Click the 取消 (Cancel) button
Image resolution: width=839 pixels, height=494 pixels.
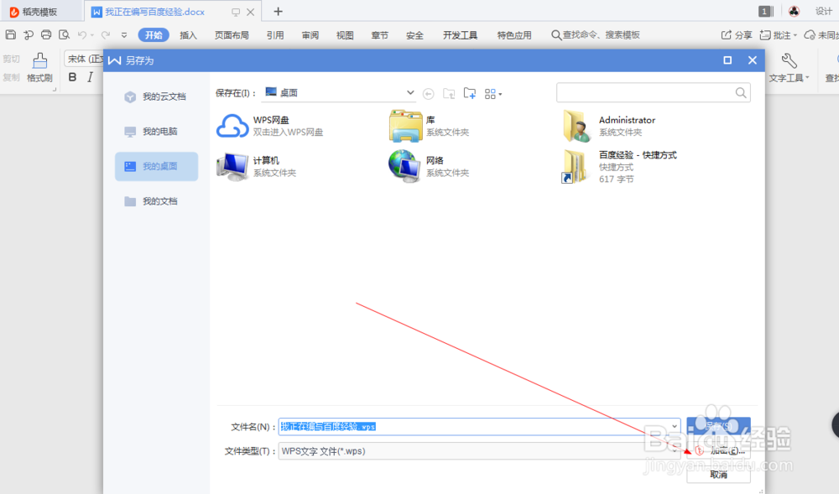[719, 474]
